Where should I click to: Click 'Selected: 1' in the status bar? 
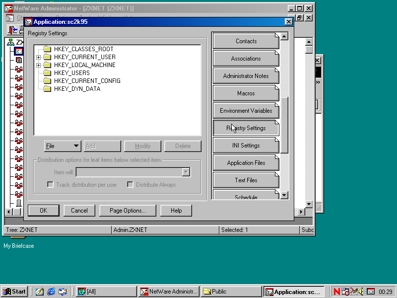(234, 230)
